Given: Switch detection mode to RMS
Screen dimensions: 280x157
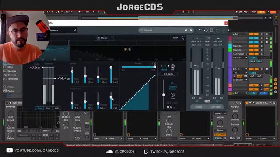Looking at the screenshot, I should pyautogui.click(x=57, y=108).
